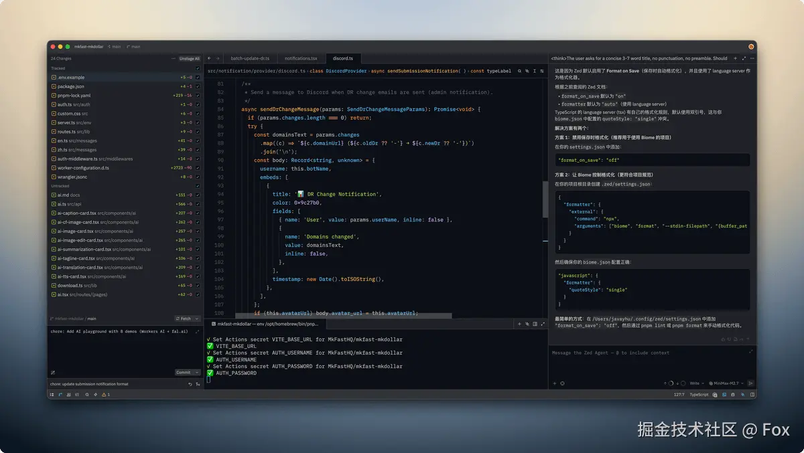Click the DiscordProvider breadcrumb segment

click(x=346, y=71)
